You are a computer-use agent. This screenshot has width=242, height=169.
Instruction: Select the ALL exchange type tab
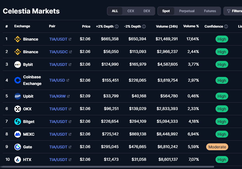[x=115, y=11]
